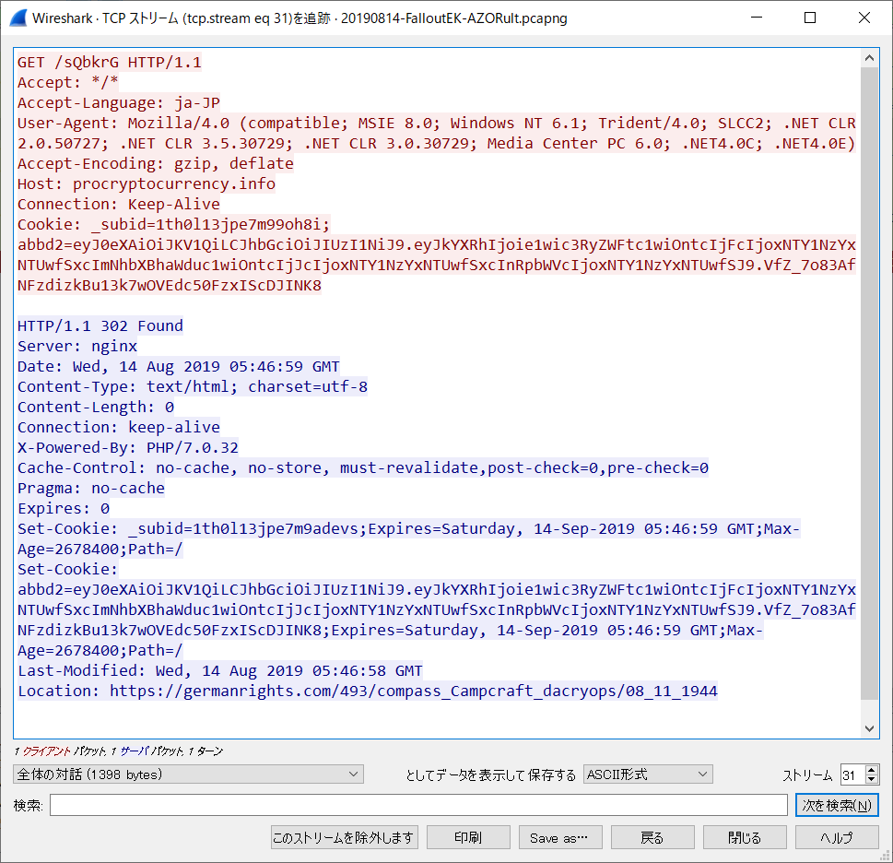This screenshot has width=893, height=863.
Task: Click the 'Accept-Language: ja-JP' line
Action: [x=119, y=102]
